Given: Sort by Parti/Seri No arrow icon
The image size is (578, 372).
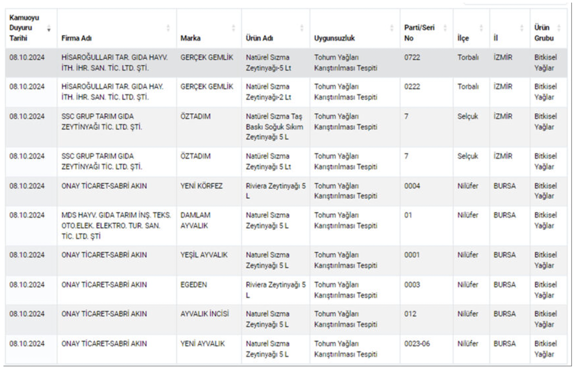Looking at the screenshot, I should coord(445,29).
